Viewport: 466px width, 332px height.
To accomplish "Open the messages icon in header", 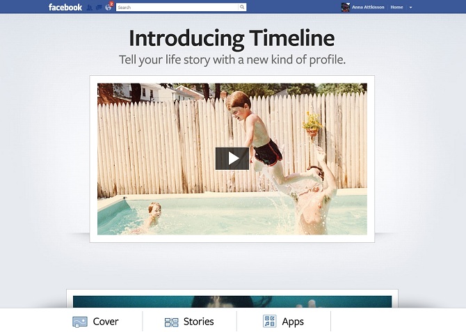I will point(99,8).
